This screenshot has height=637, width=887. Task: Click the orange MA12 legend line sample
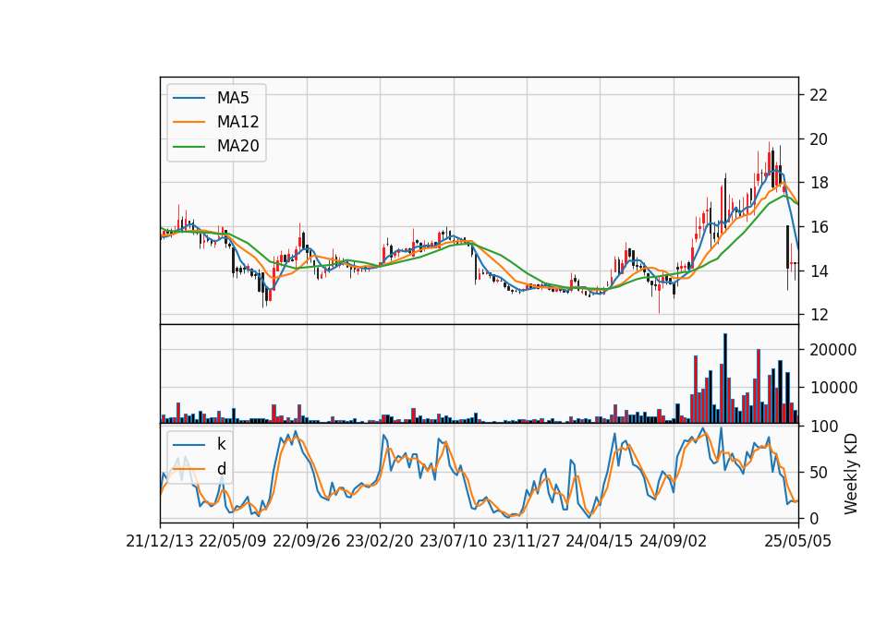coord(188,122)
